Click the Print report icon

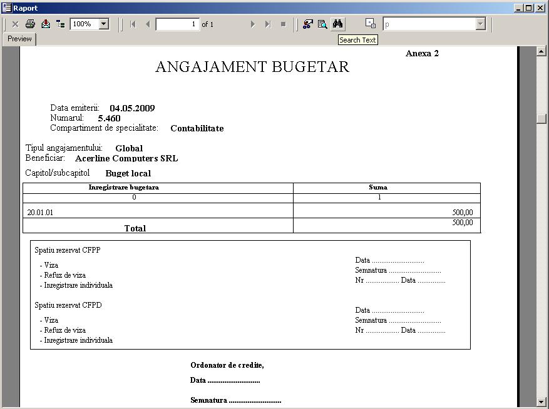pos(30,24)
